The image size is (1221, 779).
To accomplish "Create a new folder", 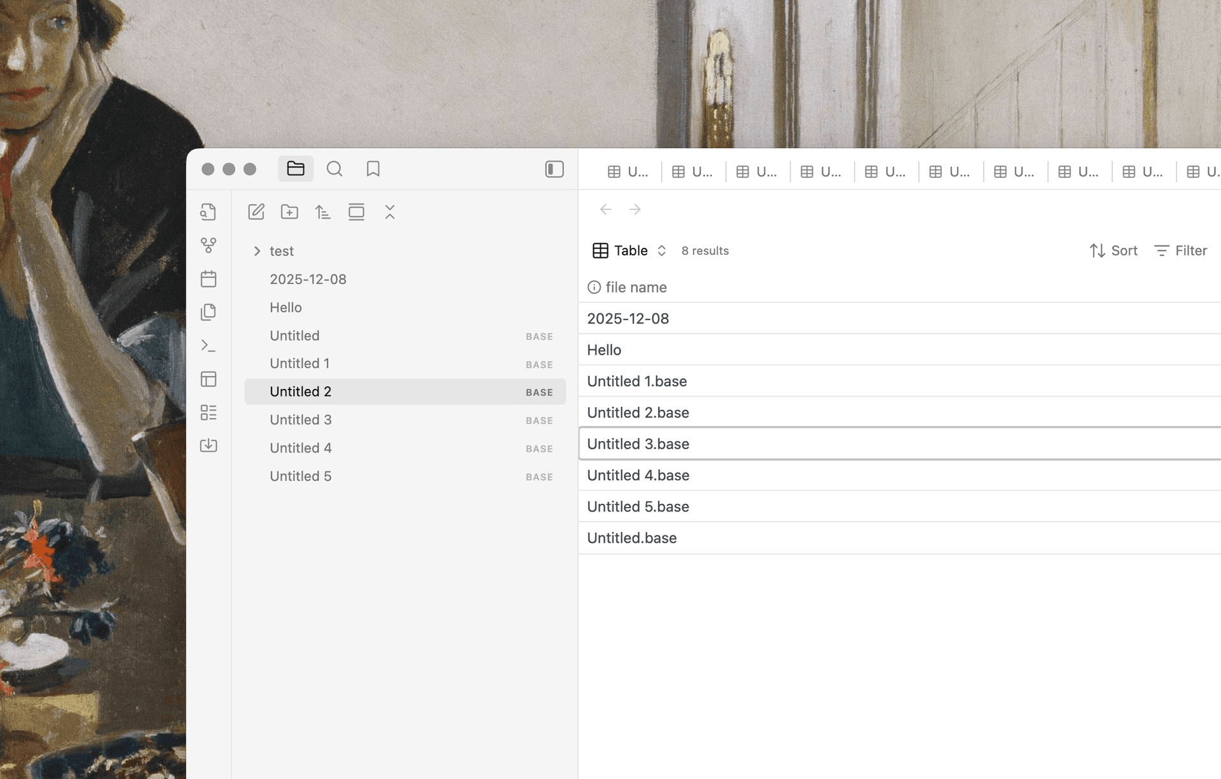I will (x=289, y=212).
